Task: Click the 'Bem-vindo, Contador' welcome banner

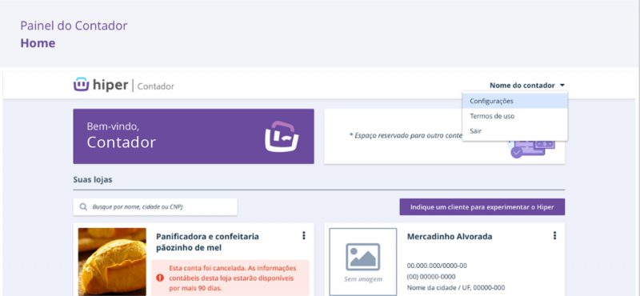Action: click(x=194, y=136)
